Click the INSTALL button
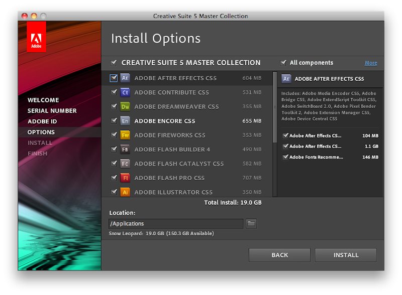This screenshot has height=295, width=402. click(x=346, y=255)
